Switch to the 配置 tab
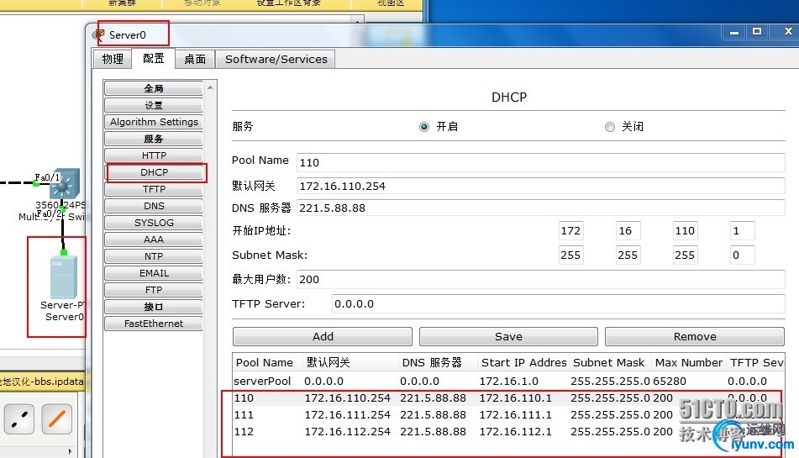 [x=154, y=59]
